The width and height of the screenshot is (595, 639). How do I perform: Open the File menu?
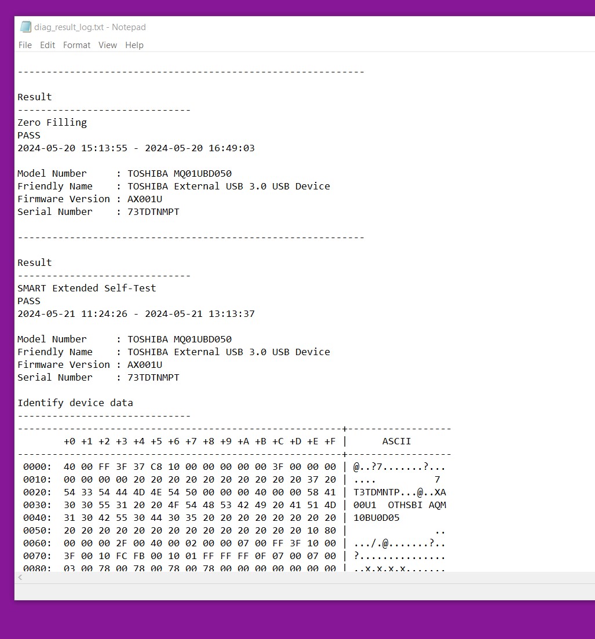[x=25, y=45]
